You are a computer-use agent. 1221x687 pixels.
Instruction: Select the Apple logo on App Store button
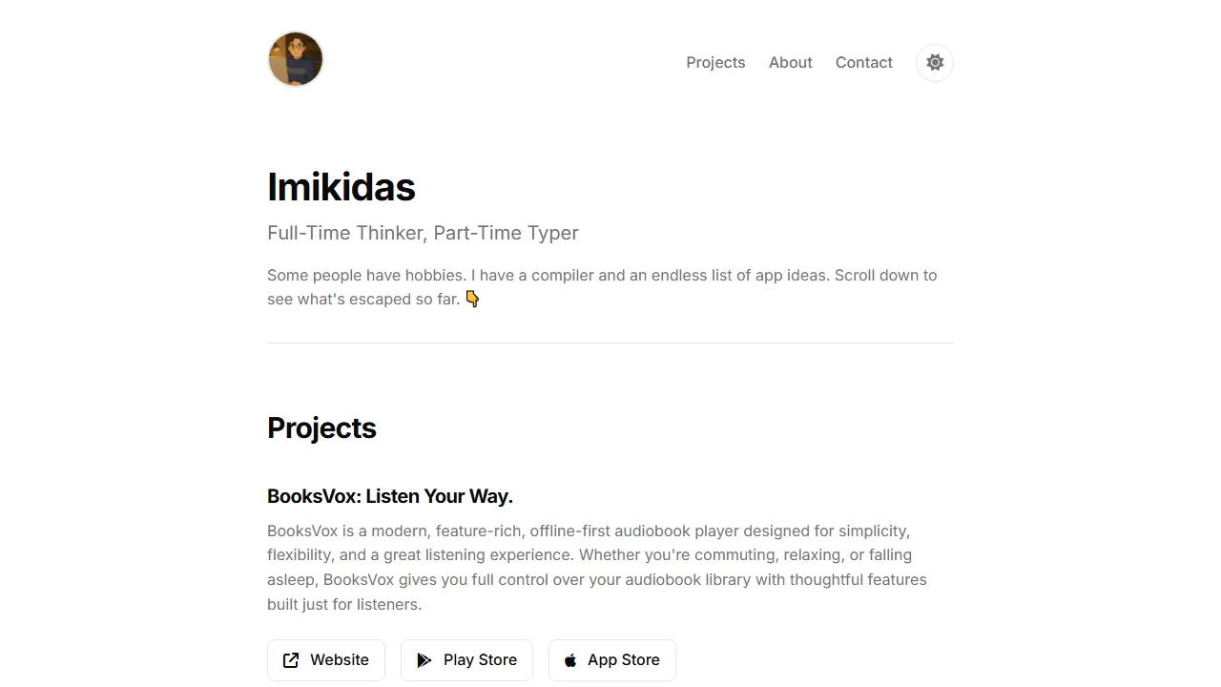(x=569, y=659)
